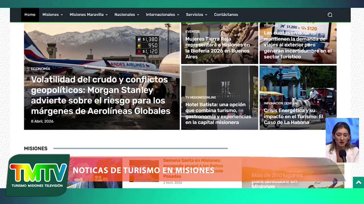
Task: Open the Misiones menu
Action: tap(50, 15)
